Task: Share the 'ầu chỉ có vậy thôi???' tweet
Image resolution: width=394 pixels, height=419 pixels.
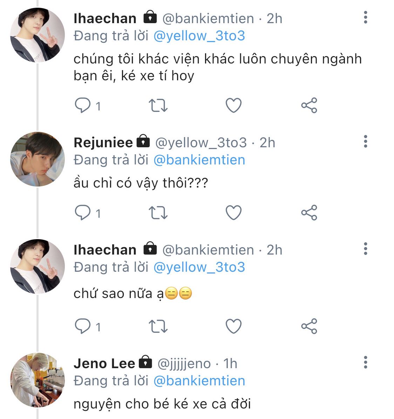Action: 309,212
